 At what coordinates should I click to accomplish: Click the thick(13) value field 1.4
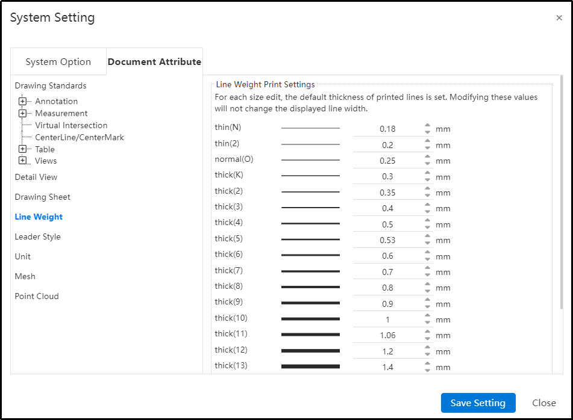388,367
